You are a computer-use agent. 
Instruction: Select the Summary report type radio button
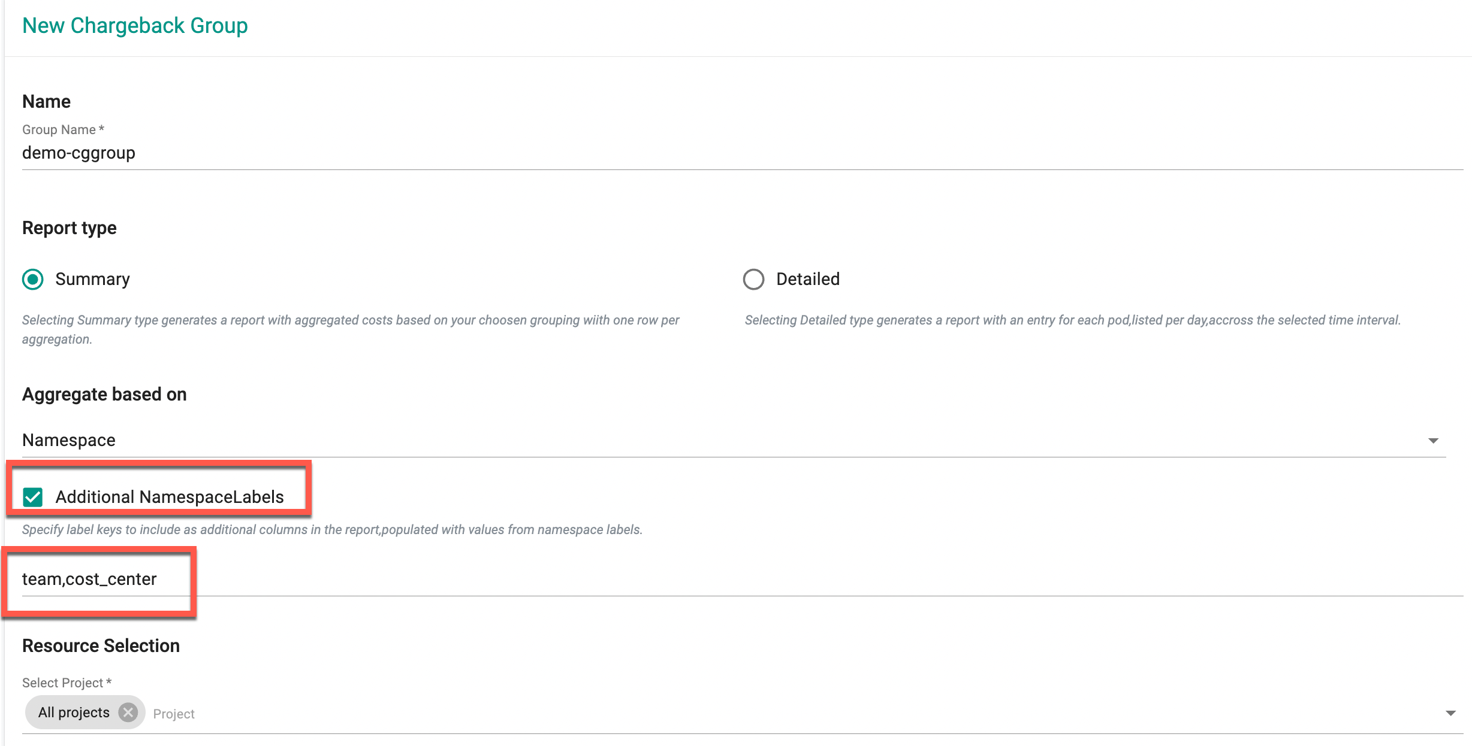tap(33, 280)
